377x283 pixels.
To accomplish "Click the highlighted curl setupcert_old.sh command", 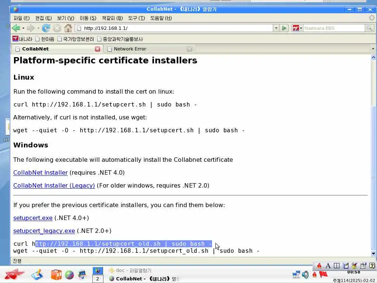I will [x=124, y=244].
